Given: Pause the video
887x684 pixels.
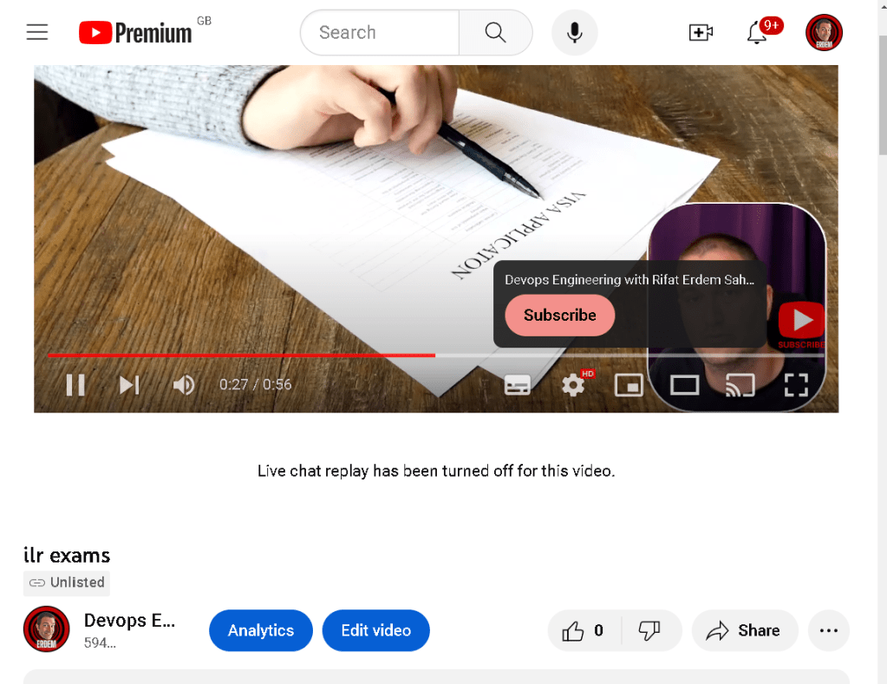Looking at the screenshot, I should [75, 385].
